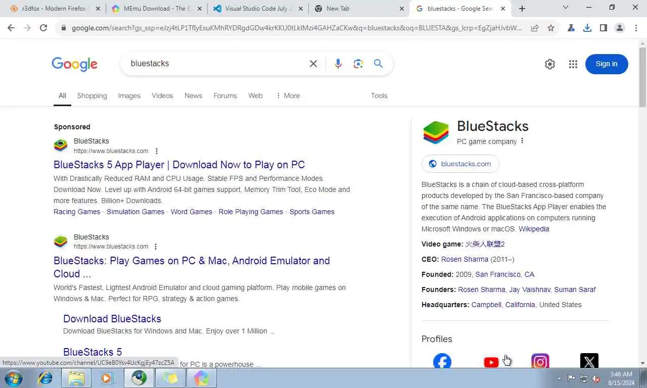Open the knowledge panel three-dot options
The image size is (647, 388).
522,141
